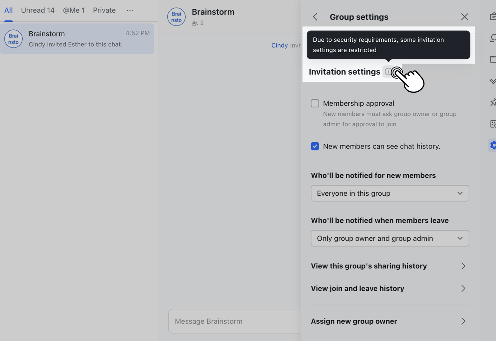
Task: Switch to the Unread 14 tab
Action: click(38, 10)
